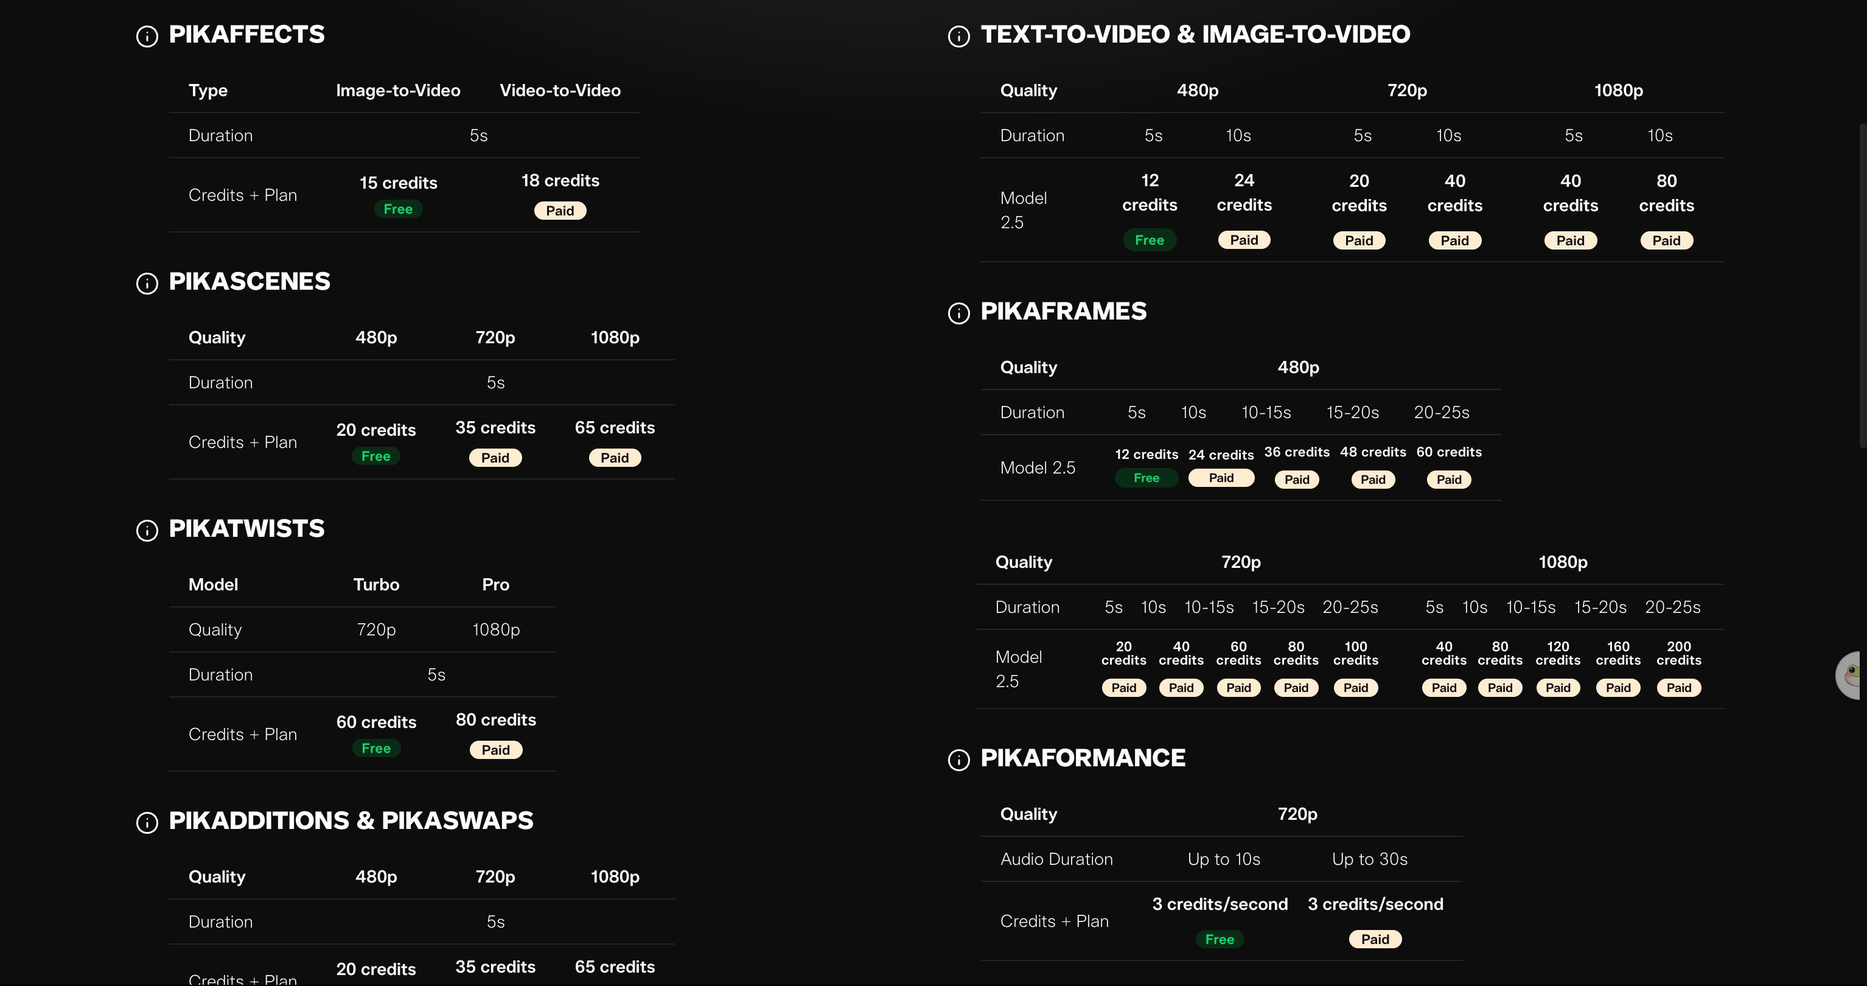Click '10-15s' duration in Pikaframes 480p table
This screenshot has height=986, width=1867.
[x=1266, y=413]
